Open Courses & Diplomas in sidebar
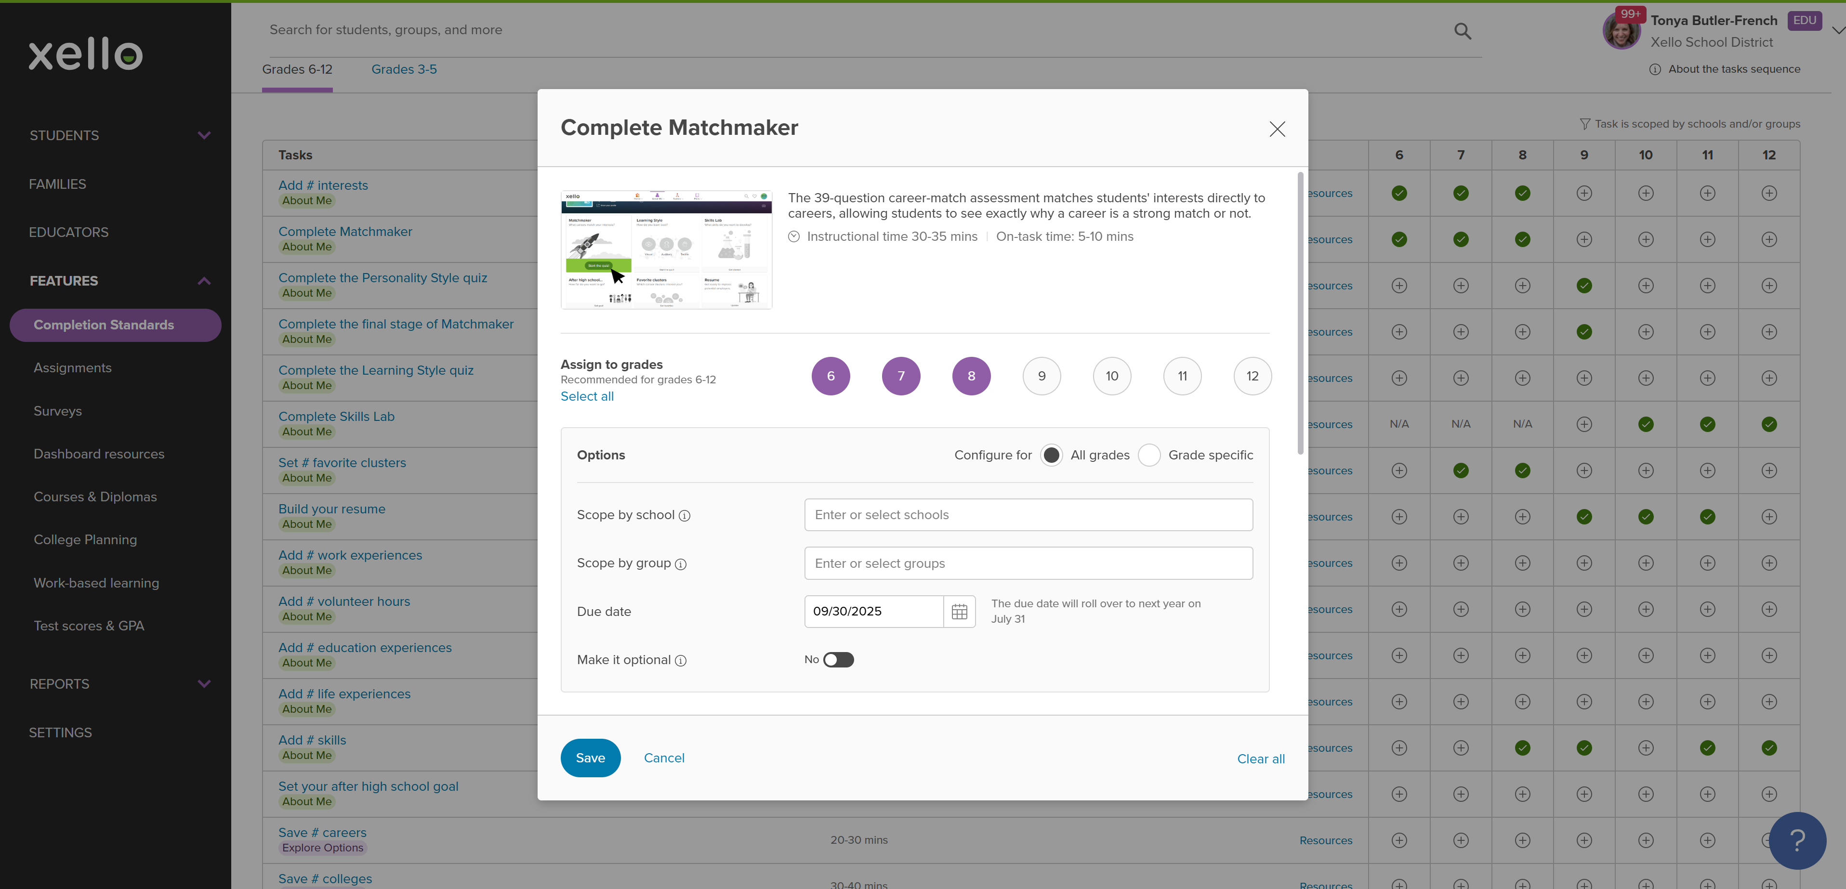 (x=95, y=497)
